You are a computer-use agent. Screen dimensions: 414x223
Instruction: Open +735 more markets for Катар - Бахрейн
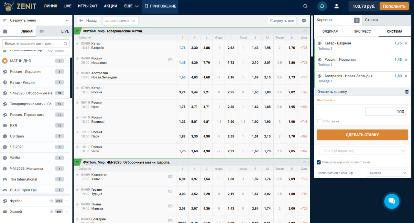[x=304, y=48]
